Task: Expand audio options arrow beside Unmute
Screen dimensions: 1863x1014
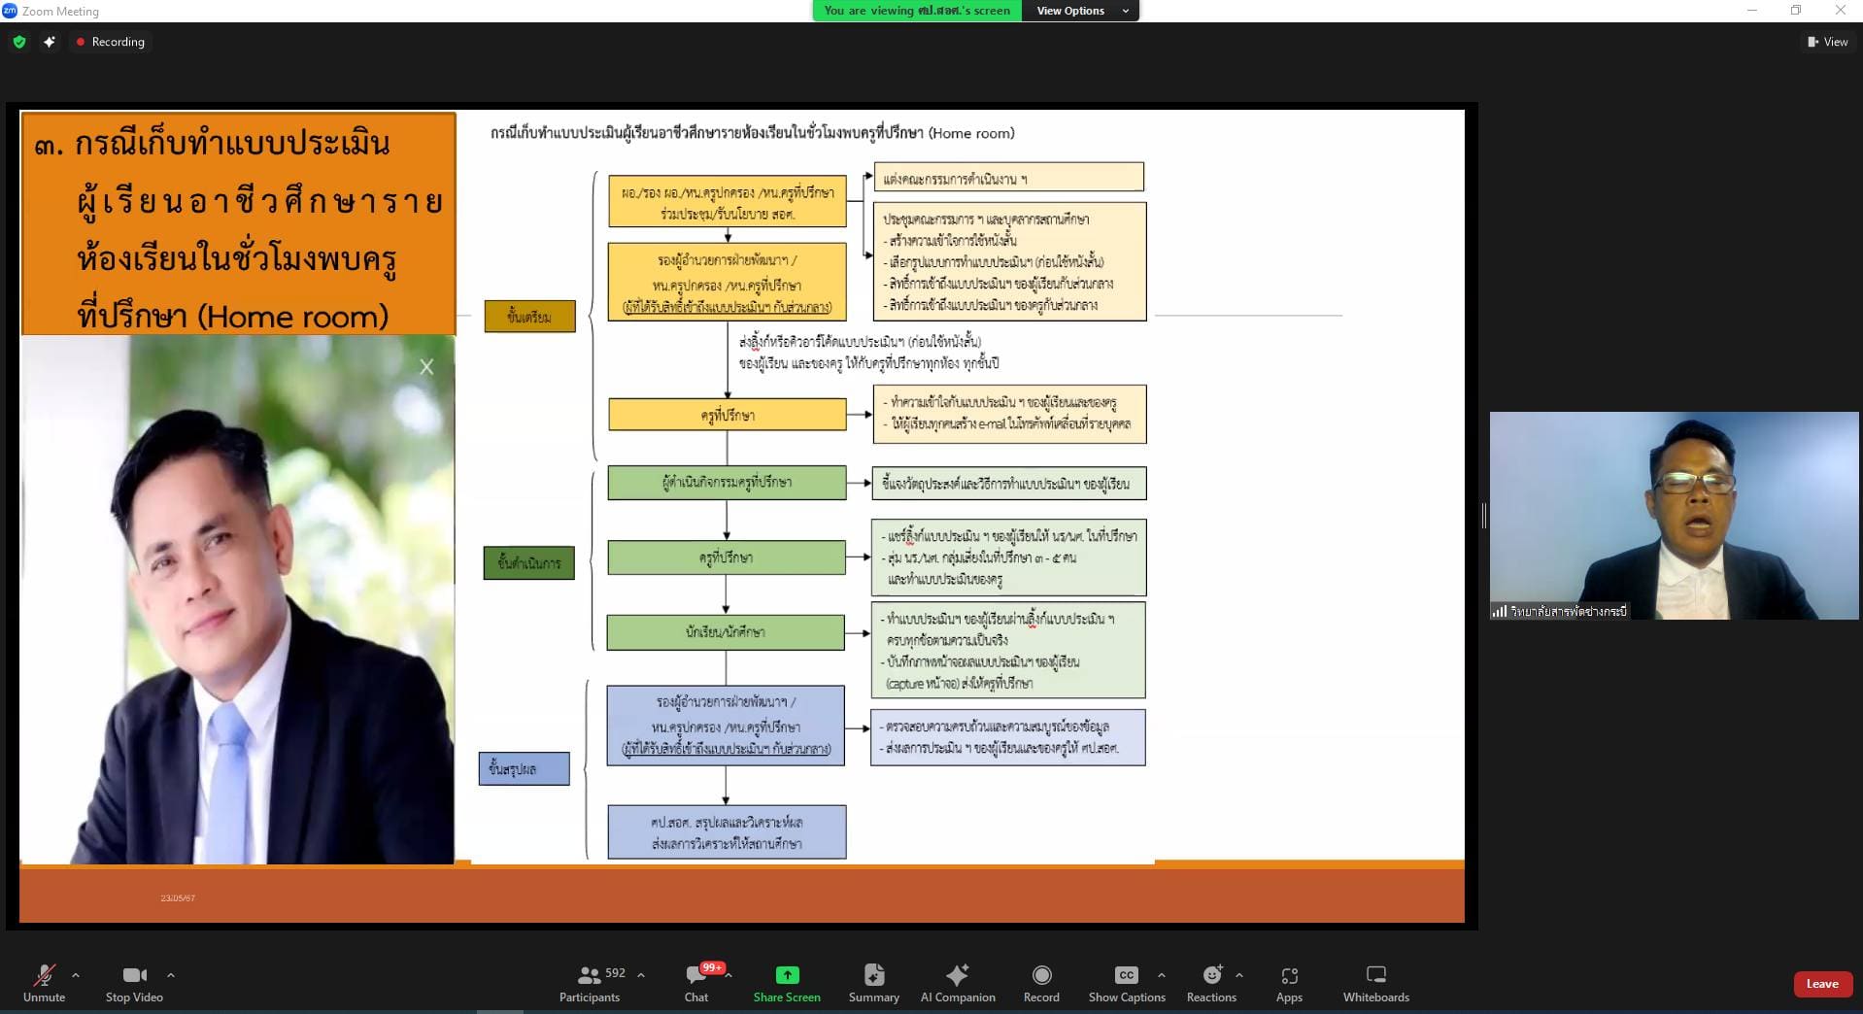Action: (76, 975)
